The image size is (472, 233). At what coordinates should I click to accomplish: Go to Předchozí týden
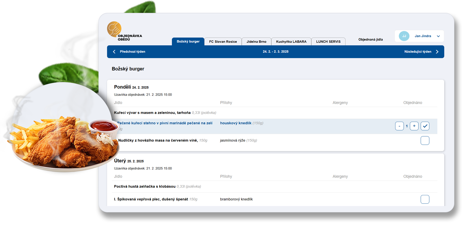pos(133,52)
